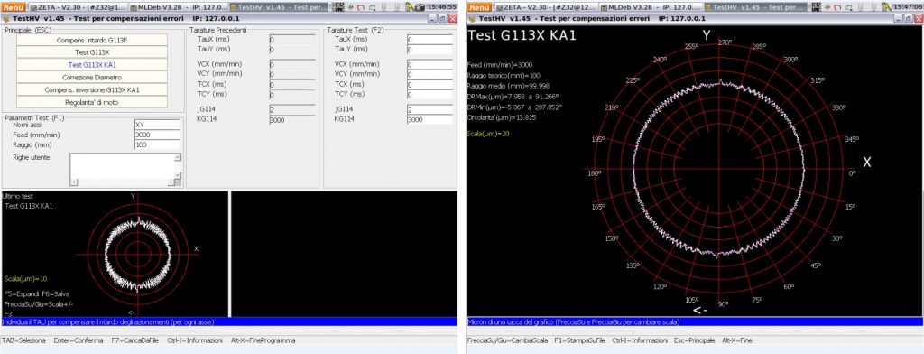Select the Test G113X entry
924x354 pixels.
tap(92, 52)
